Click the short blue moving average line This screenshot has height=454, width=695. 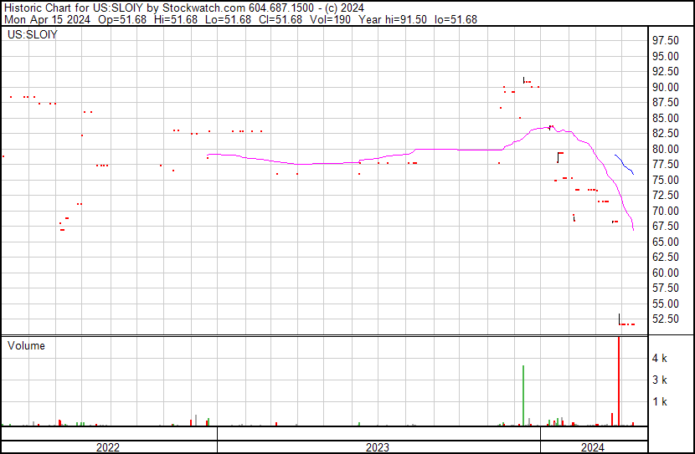coord(624,165)
